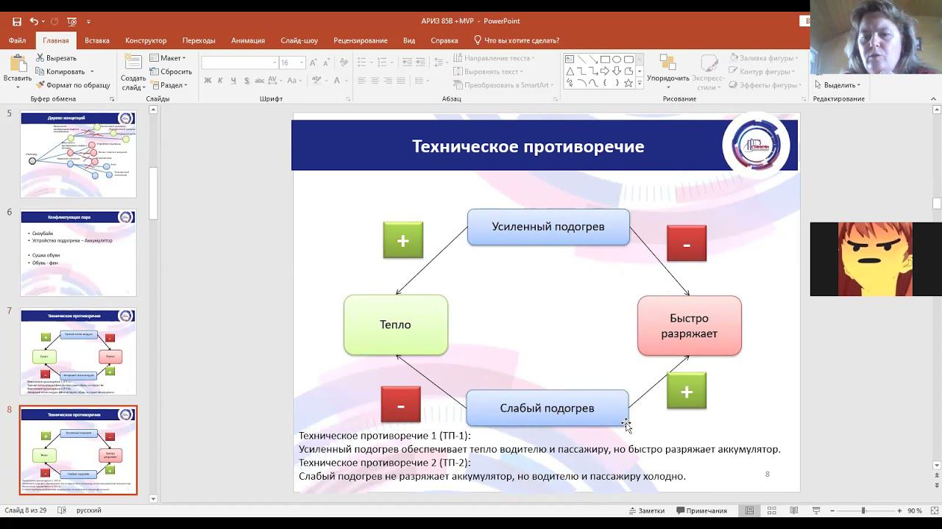Open the Выделить dropdown

pos(837,85)
